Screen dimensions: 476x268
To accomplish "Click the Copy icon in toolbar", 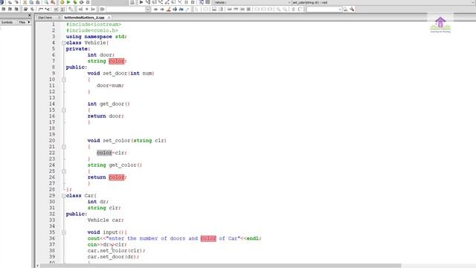I will (x=31, y=2).
